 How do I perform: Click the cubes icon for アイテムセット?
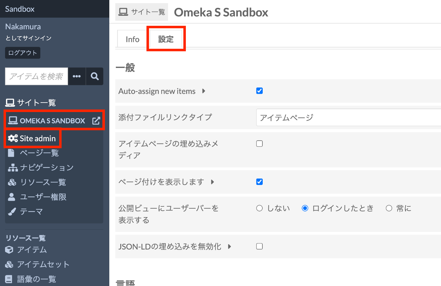point(9,265)
